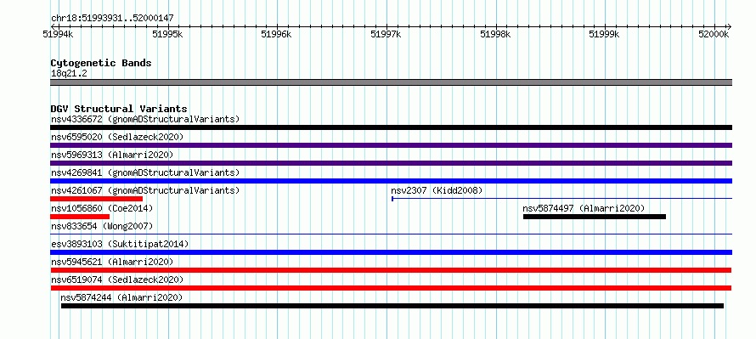Click the nsv5874244 Almarri2020 label

point(122,297)
